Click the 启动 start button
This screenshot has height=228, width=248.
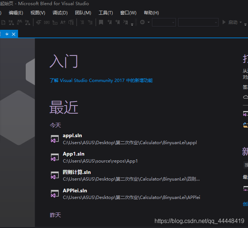[230, 22]
